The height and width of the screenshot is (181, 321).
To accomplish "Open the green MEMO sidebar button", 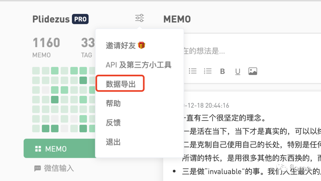I will coord(59,149).
